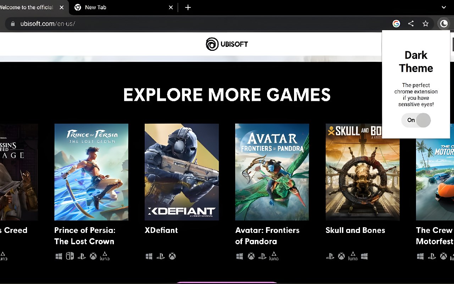Click the Windows icon under Prince of Persia
The height and width of the screenshot is (284, 454).
[59, 256]
